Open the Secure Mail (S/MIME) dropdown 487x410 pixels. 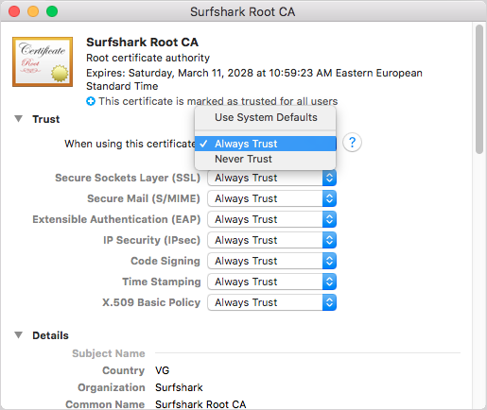271,198
